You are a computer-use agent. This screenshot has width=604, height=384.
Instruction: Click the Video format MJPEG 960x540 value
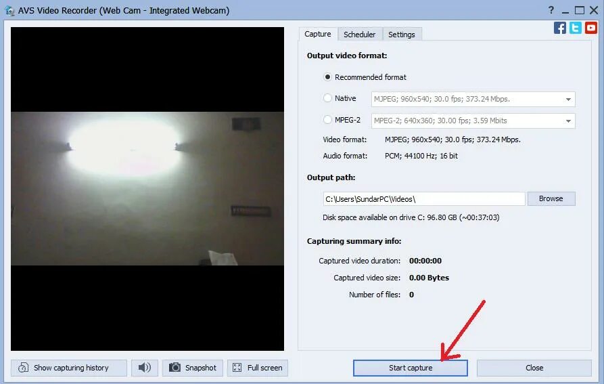(x=452, y=140)
